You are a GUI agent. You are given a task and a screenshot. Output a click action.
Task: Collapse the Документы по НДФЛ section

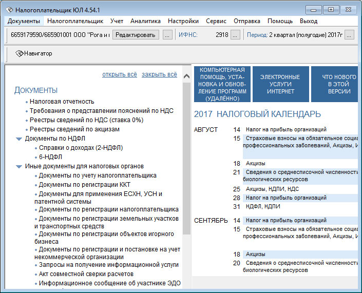(18, 139)
